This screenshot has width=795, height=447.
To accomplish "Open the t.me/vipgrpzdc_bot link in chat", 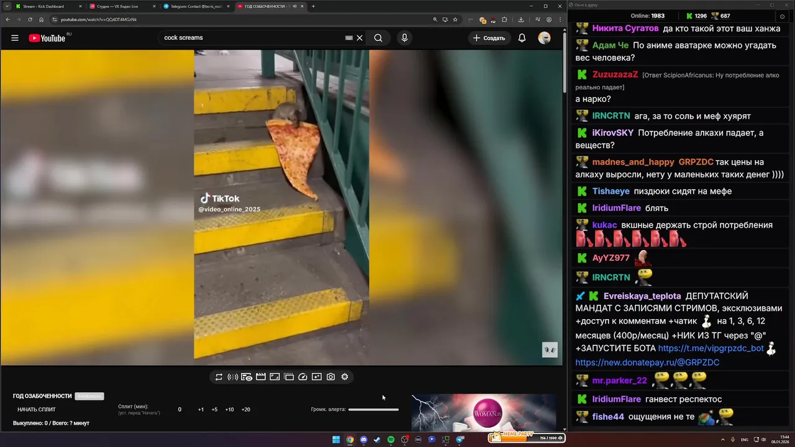I will click(x=711, y=348).
